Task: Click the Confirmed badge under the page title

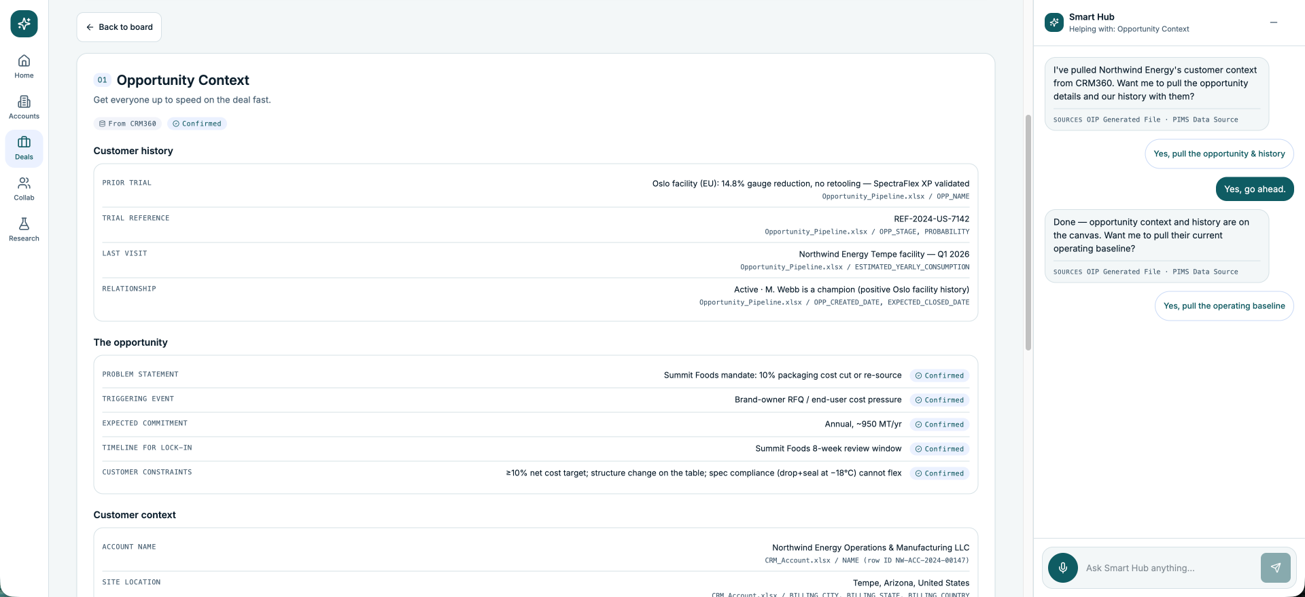Action: pyautogui.click(x=197, y=124)
